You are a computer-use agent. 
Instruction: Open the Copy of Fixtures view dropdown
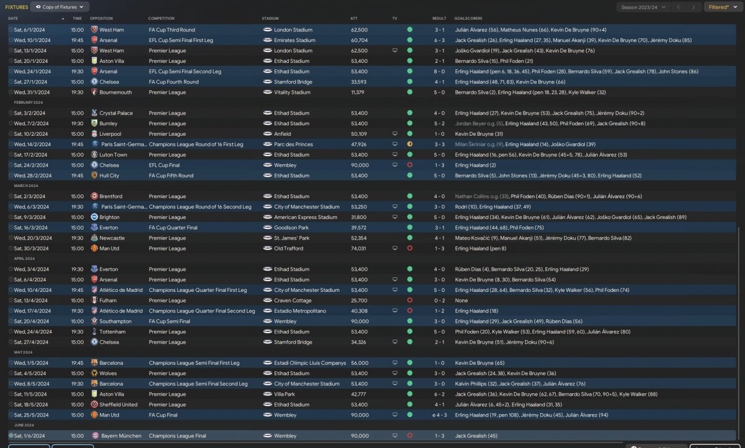59,7
